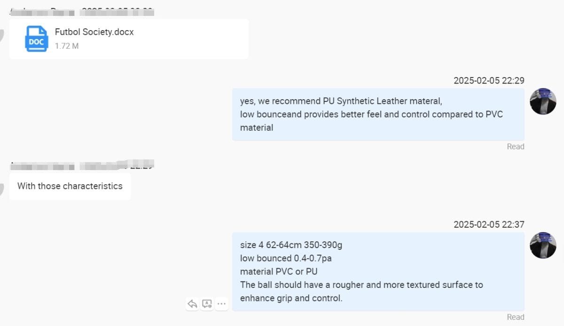The height and width of the screenshot is (326, 564).
Task: Click Read status under the size 4 message
Action: [x=515, y=317]
